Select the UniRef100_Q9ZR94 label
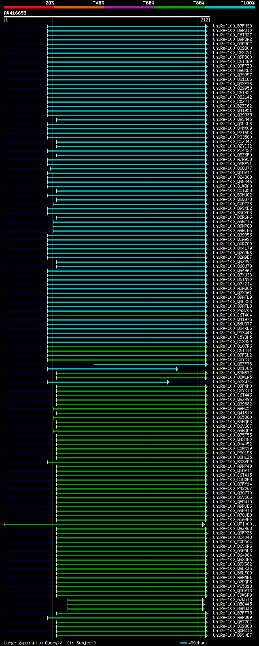Screen dimensions: 259x646 click(x=232, y=262)
